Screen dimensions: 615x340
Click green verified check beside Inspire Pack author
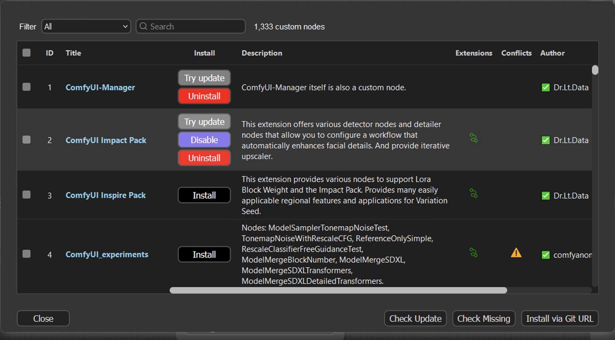point(546,196)
